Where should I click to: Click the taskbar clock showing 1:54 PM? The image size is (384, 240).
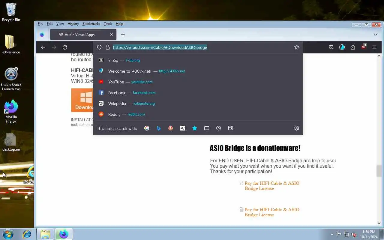pos(369,234)
